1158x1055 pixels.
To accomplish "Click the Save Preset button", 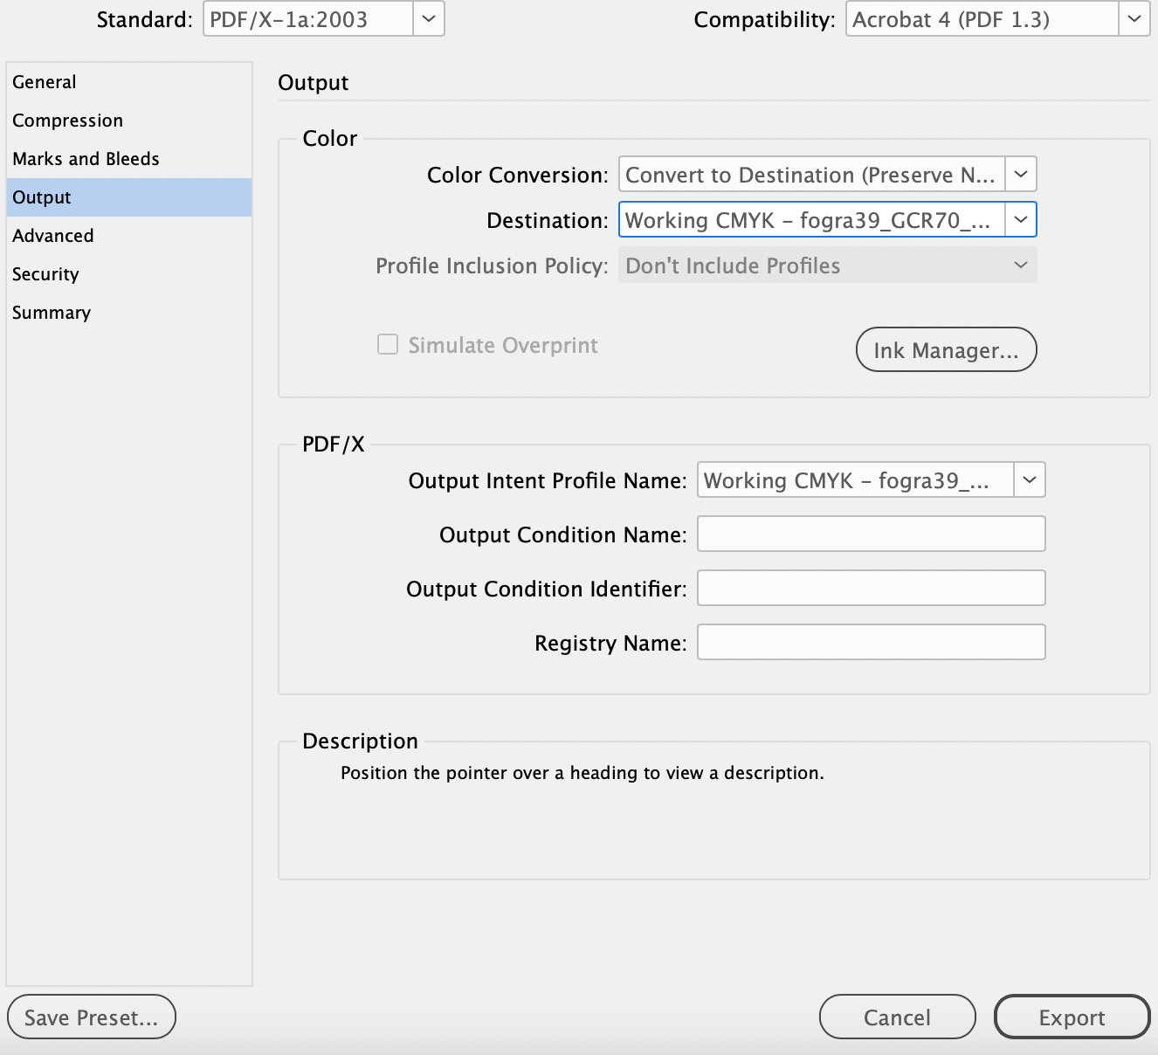I will pos(91,1017).
